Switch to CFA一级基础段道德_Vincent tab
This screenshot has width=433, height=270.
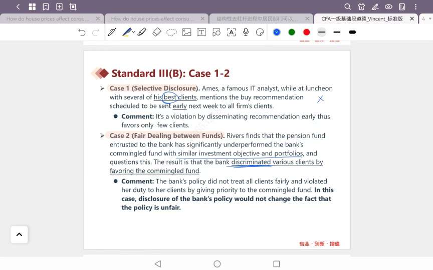[362, 18]
